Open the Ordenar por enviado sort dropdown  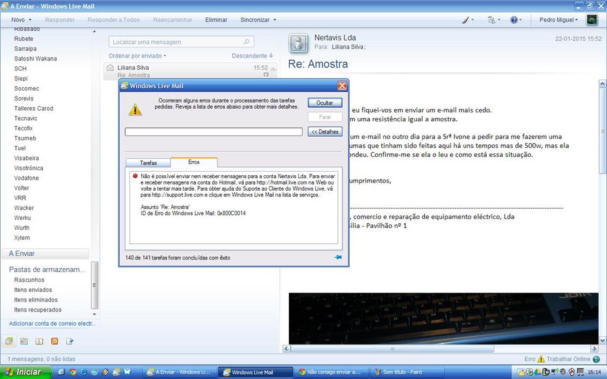(138, 56)
